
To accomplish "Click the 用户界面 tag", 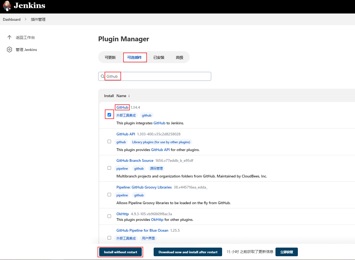I will 148,238.
